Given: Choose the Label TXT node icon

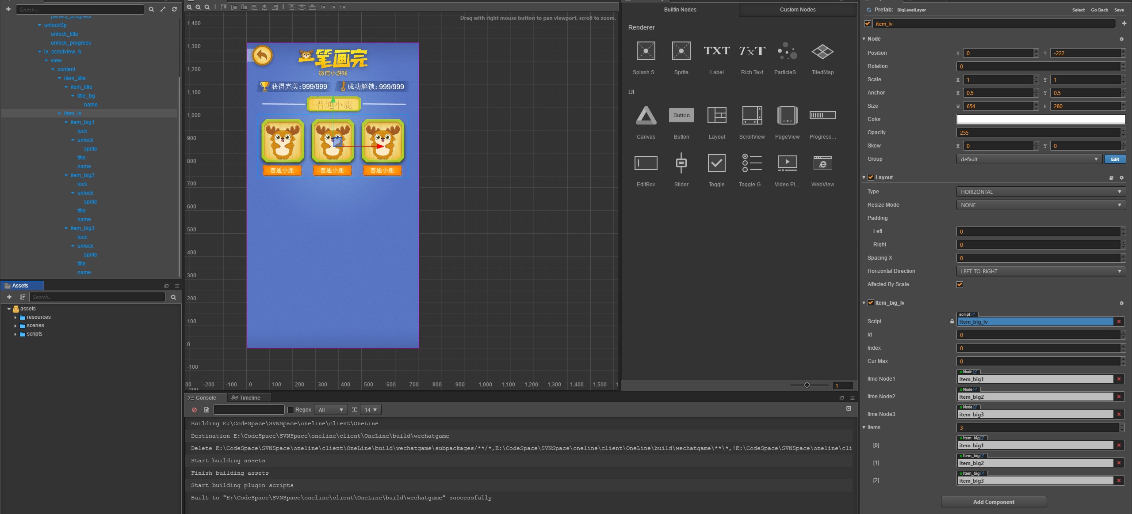Looking at the screenshot, I should pyautogui.click(x=716, y=51).
